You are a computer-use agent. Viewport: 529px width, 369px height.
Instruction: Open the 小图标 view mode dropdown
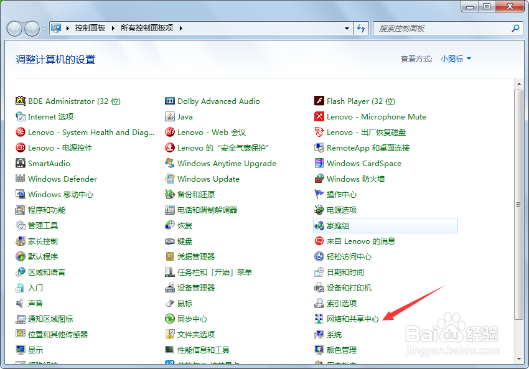456,59
